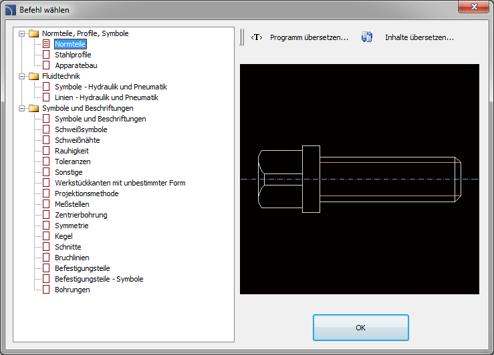Click the document icon beside Schweißnähte
494x355 pixels.
46,140
